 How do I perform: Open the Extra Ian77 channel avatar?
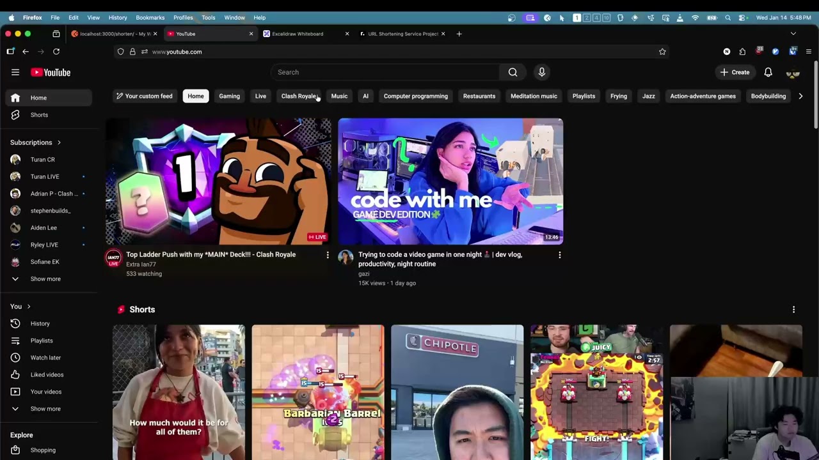pos(113,259)
